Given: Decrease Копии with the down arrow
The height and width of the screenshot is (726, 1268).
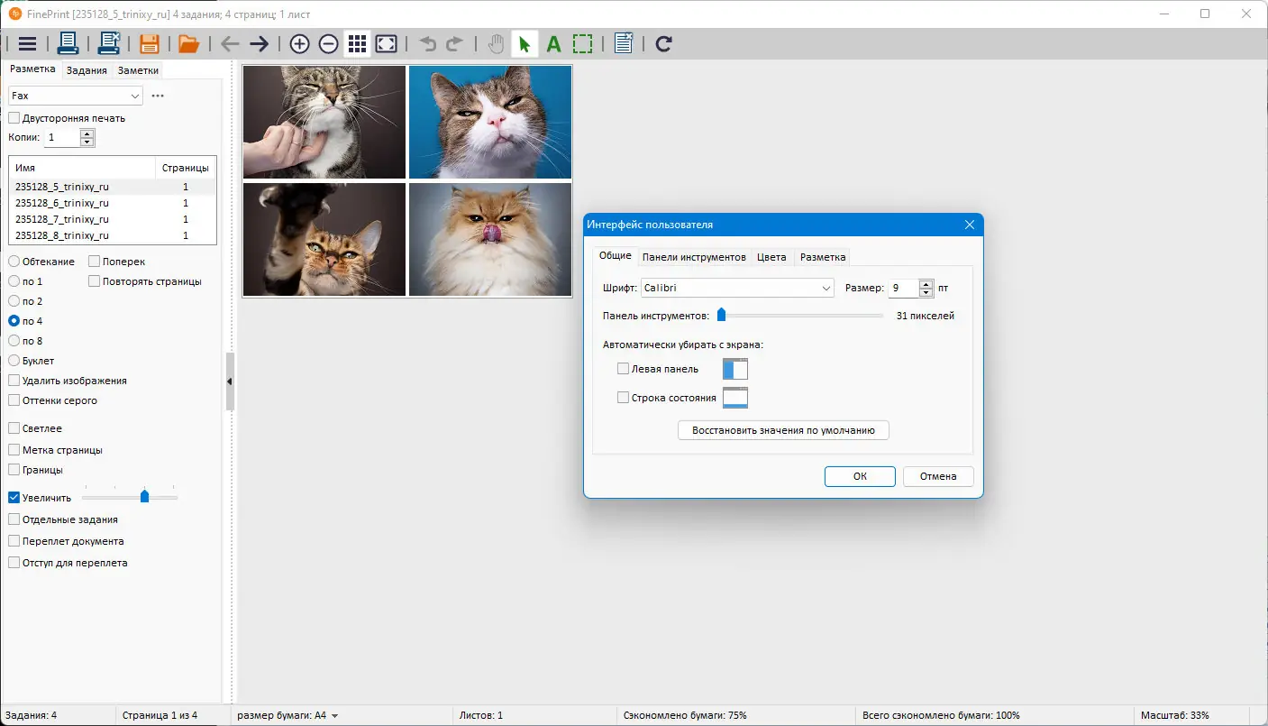Looking at the screenshot, I should [x=87, y=142].
